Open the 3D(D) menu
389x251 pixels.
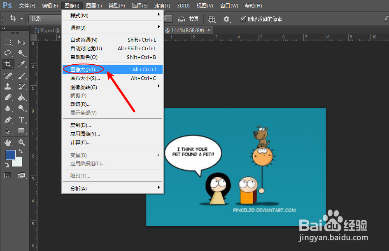pos(183,5)
